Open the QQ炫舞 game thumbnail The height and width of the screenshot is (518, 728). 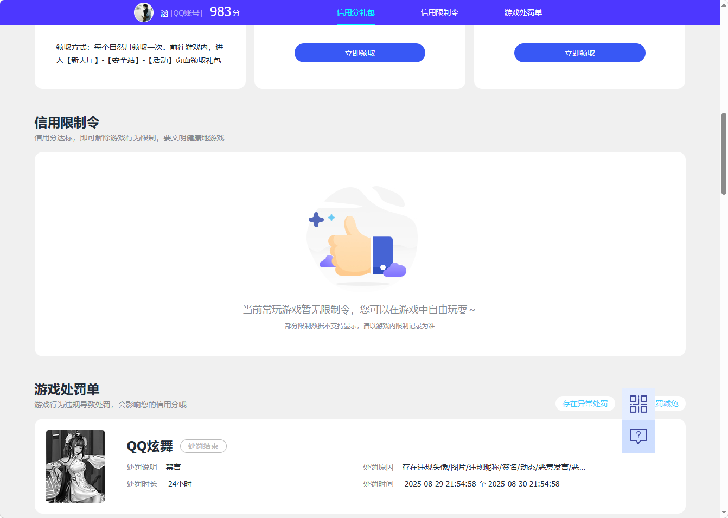pyautogui.click(x=75, y=466)
